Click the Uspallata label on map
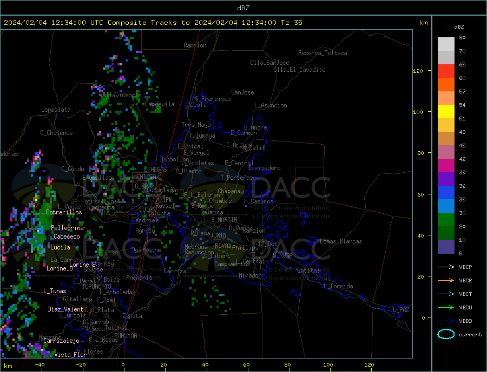487x372 pixels. tap(56, 110)
